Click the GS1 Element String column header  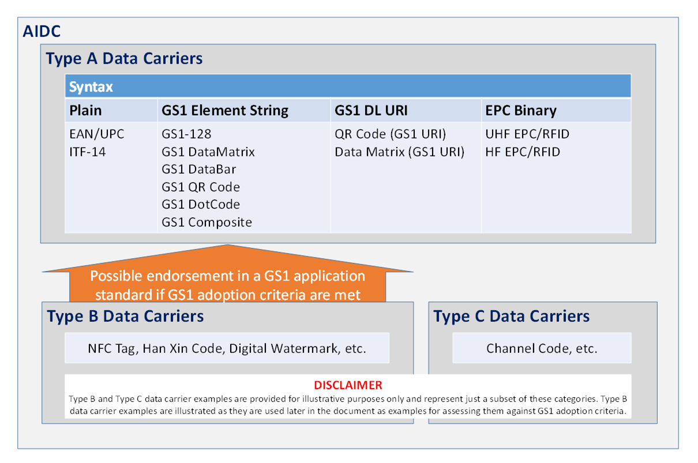(x=244, y=110)
